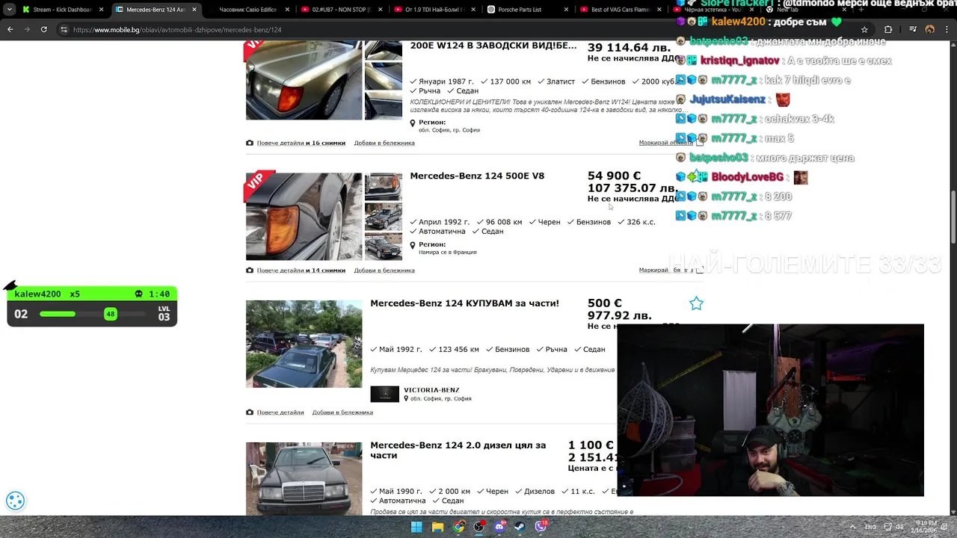Open network settings from the system tray
Screen dimensions: 957x538
[887, 527]
